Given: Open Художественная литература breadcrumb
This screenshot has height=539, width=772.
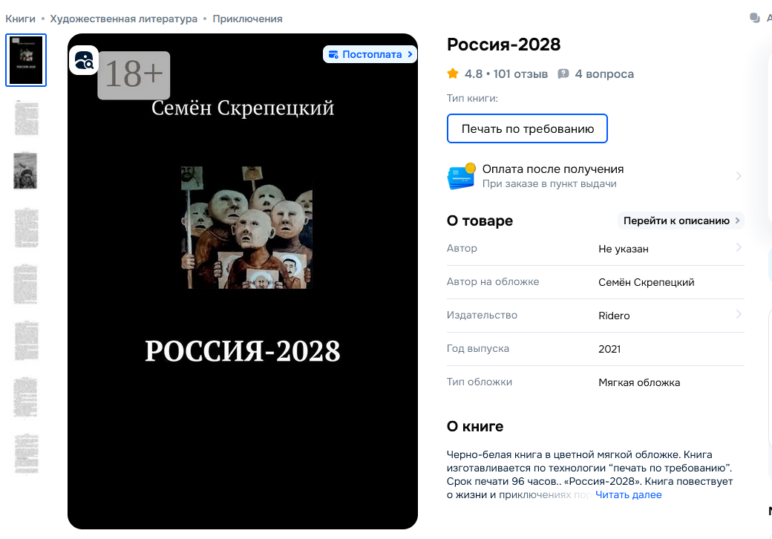Looking at the screenshot, I should click(123, 19).
